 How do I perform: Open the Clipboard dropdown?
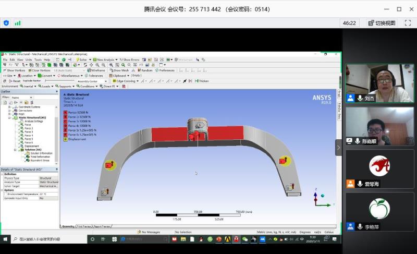coord(119,76)
